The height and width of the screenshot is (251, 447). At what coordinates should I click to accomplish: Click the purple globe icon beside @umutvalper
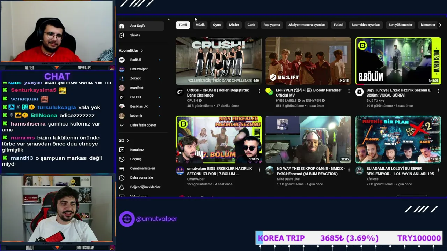coord(127,219)
